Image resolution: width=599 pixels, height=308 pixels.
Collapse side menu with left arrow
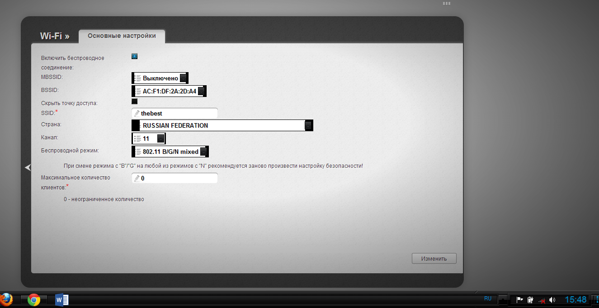pos(28,167)
